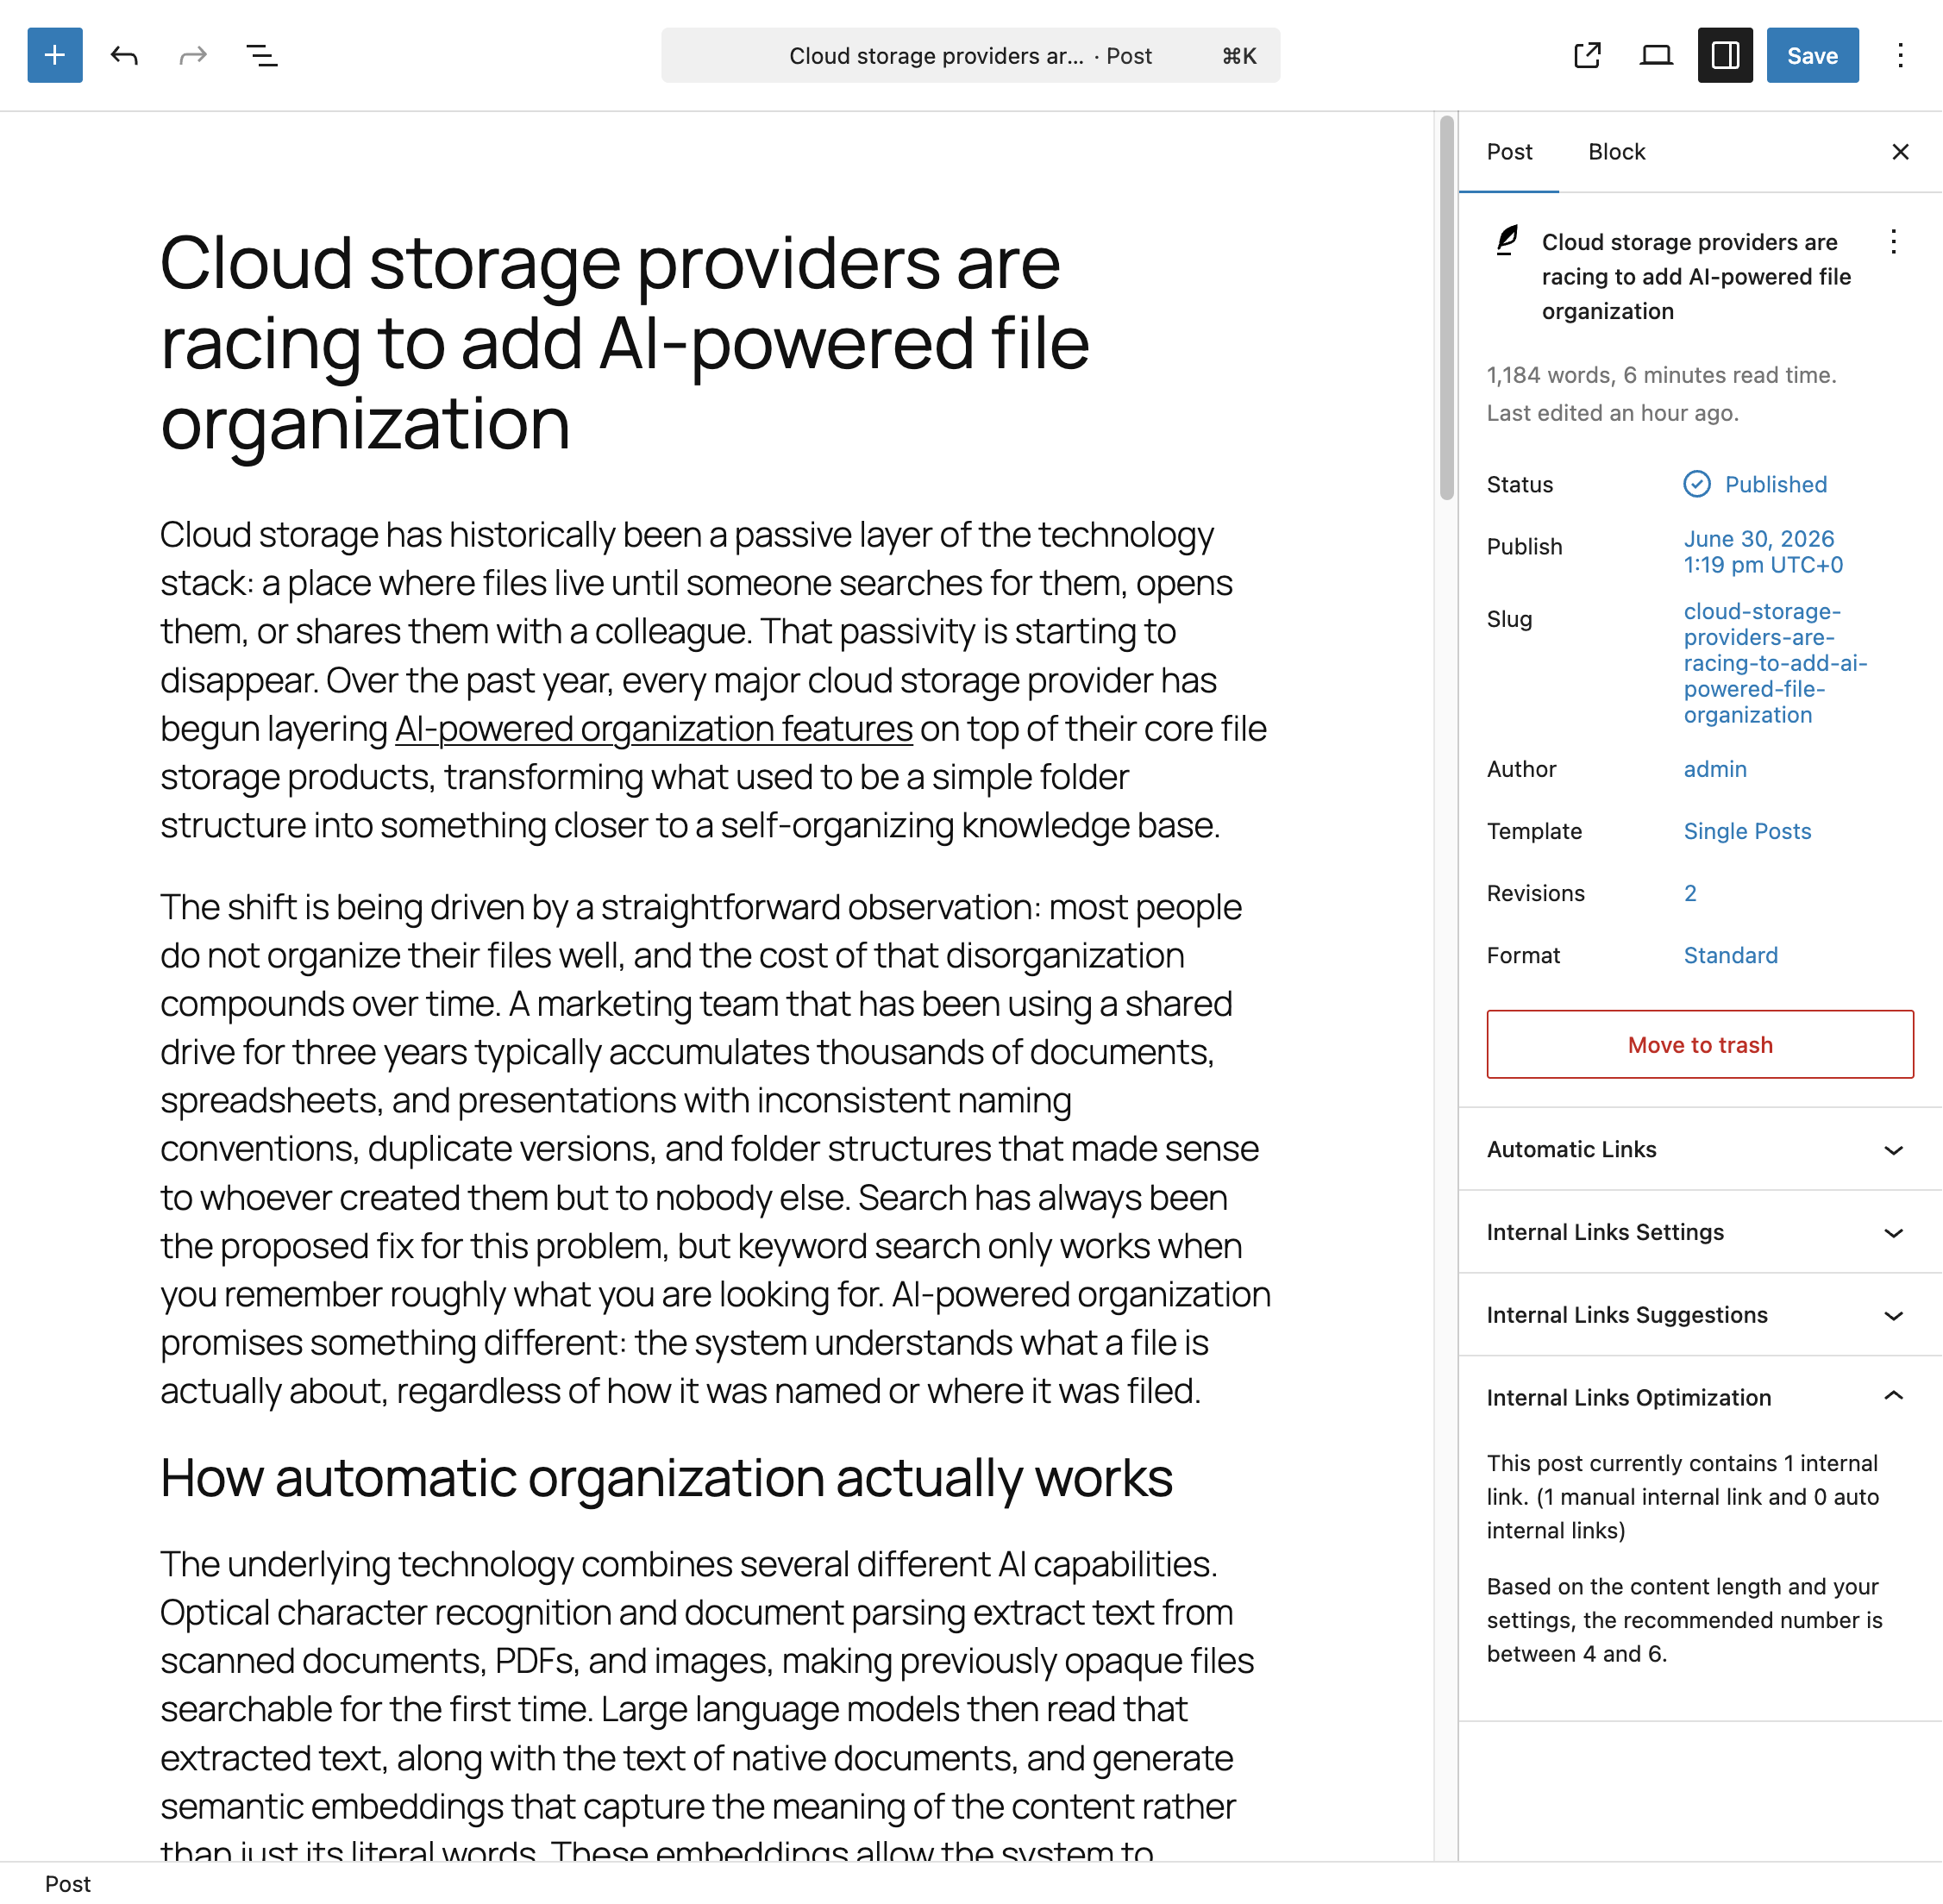
Task: Click the paragraph beginning The shift is being driven
Action: (x=716, y=1149)
